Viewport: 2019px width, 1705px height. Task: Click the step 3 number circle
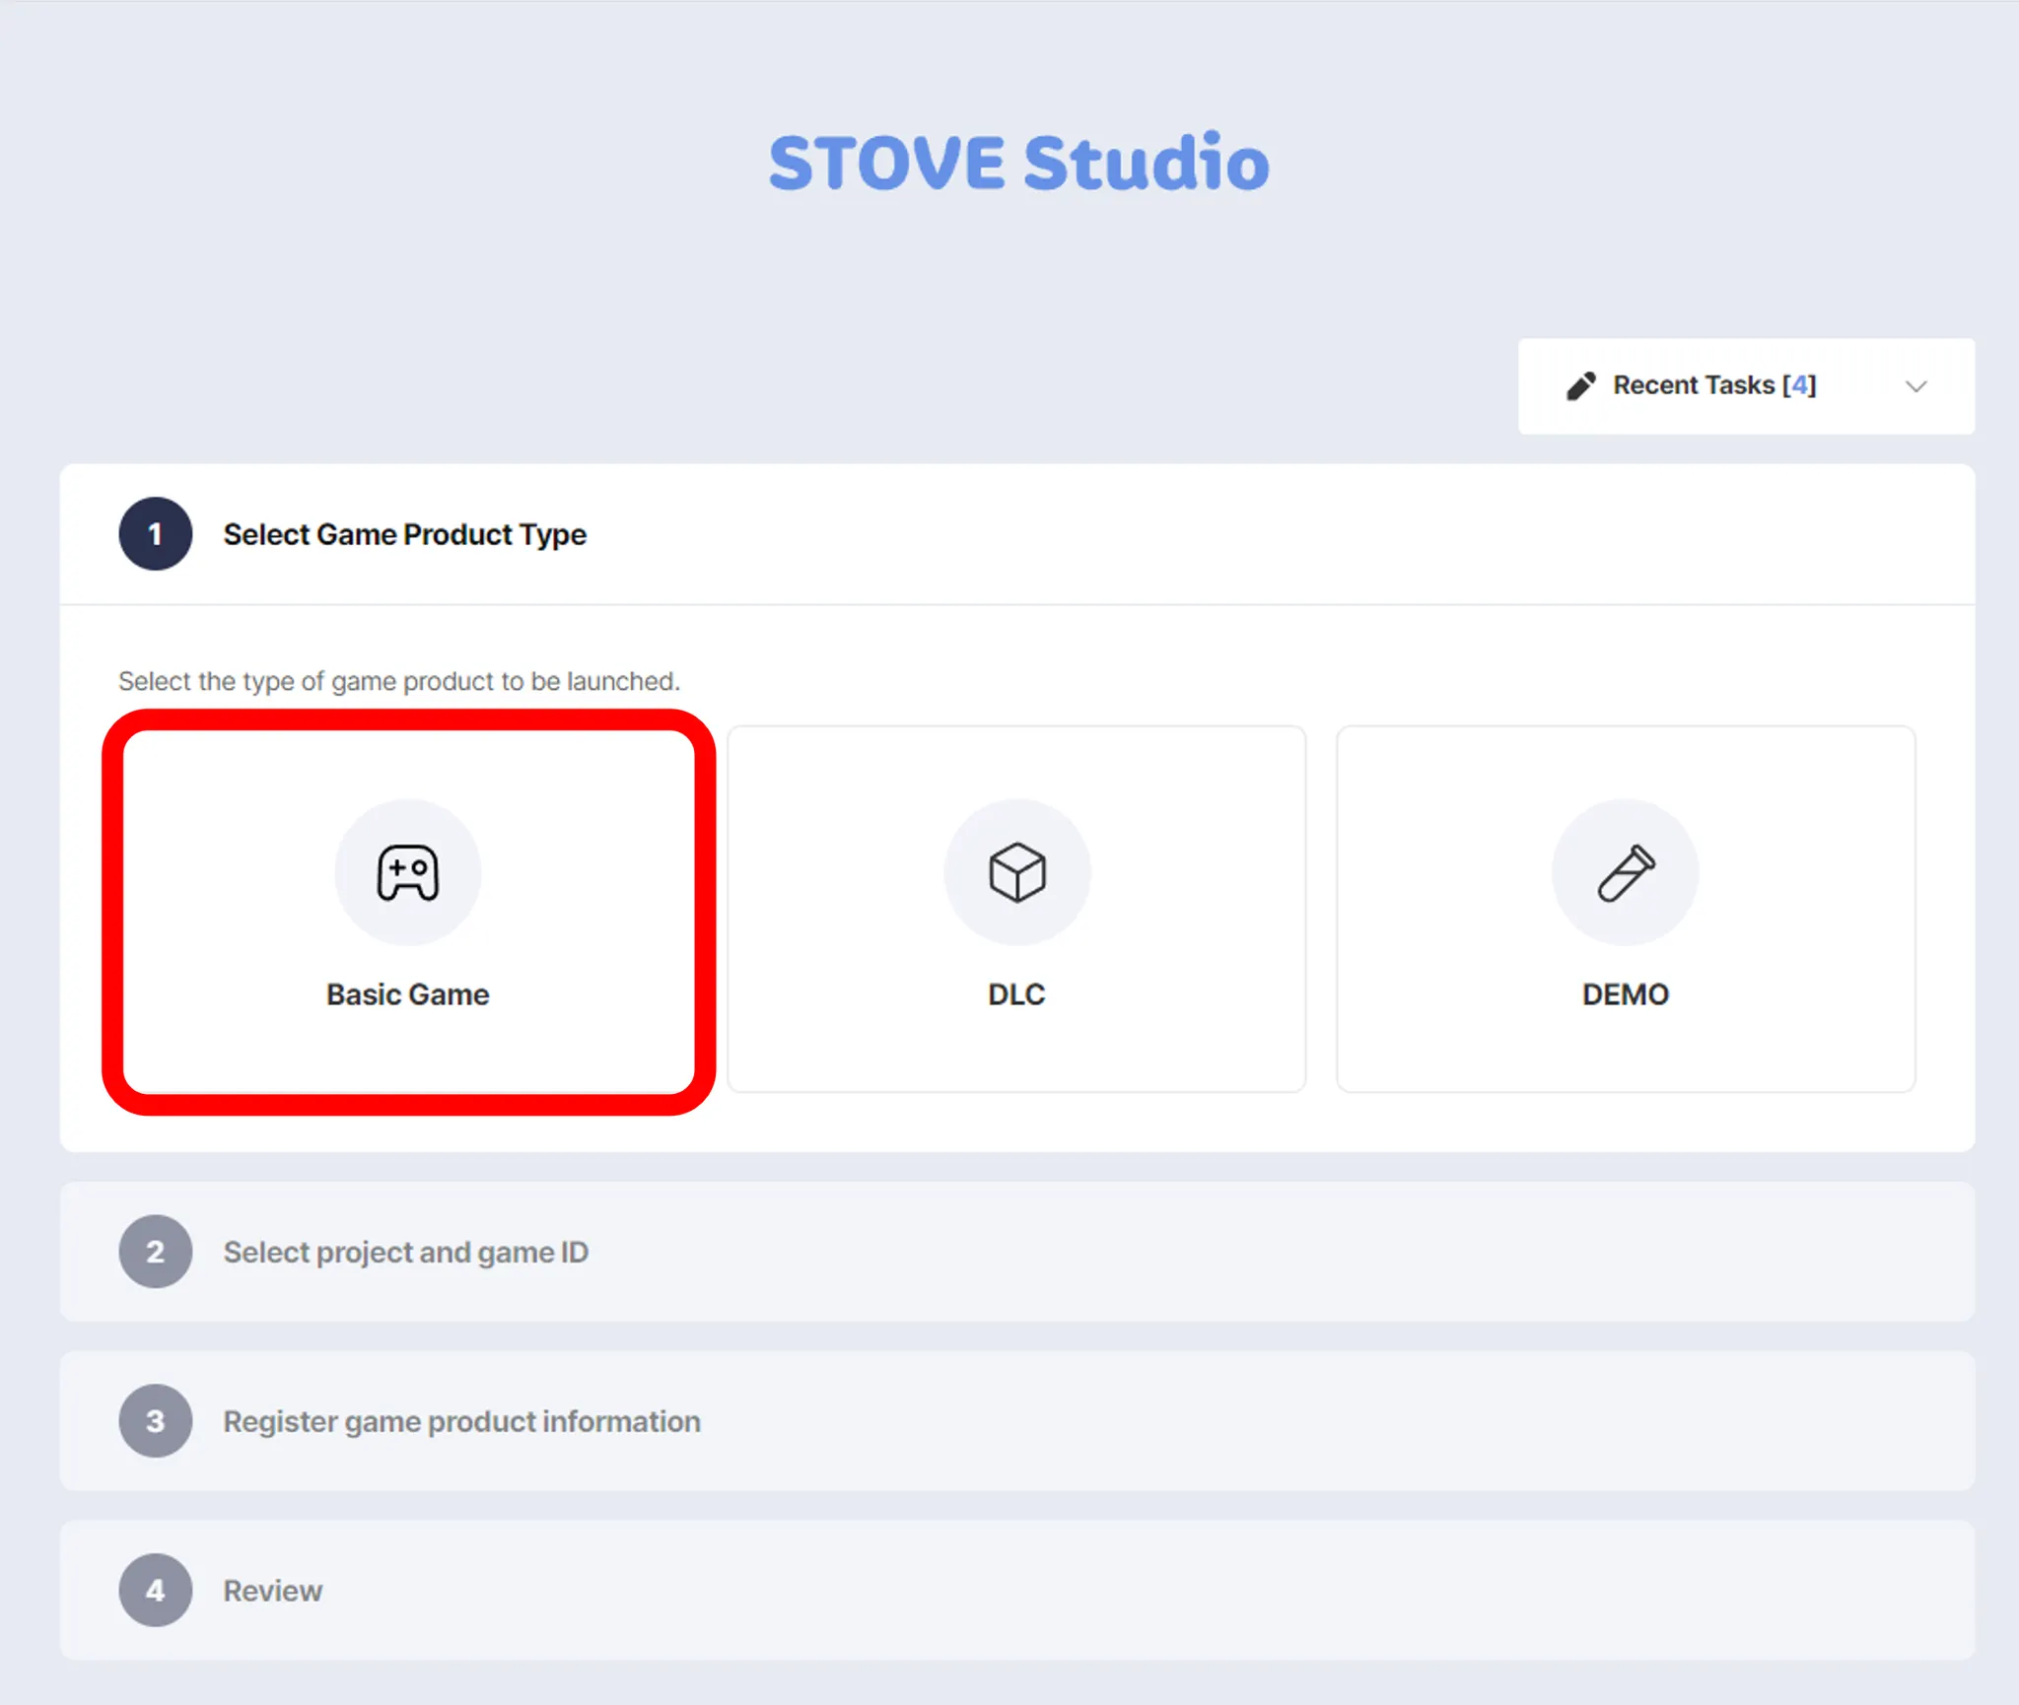pyautogui.click(x=155, y=1420)
